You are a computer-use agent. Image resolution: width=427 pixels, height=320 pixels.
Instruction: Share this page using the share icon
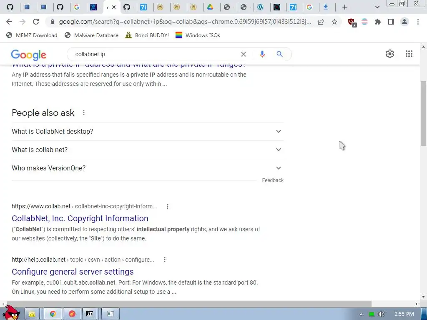[321, 22]
